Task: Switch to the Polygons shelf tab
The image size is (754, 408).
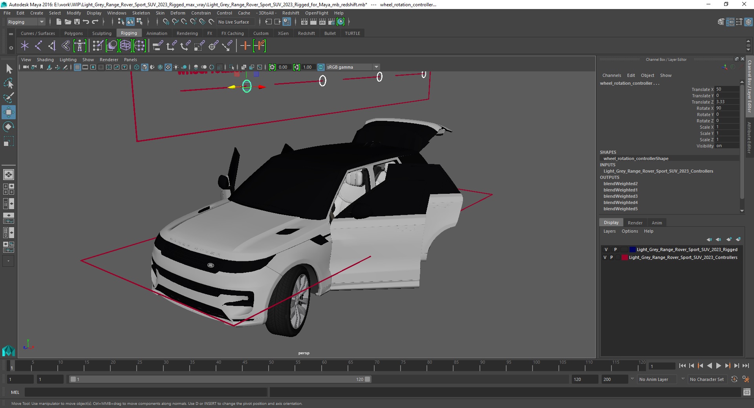Action: 73,33
